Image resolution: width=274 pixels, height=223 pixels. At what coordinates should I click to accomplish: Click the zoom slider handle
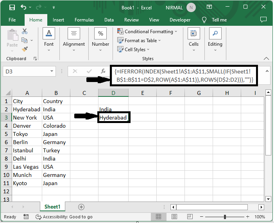click(225, 217)
